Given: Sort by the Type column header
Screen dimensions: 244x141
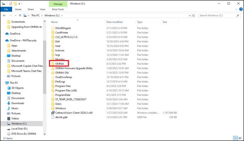Looking at the screenshot, I should click(x=140, y=22).
